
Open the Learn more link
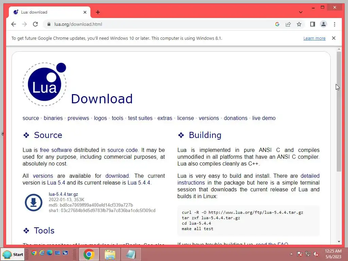(x=314, y=38)
